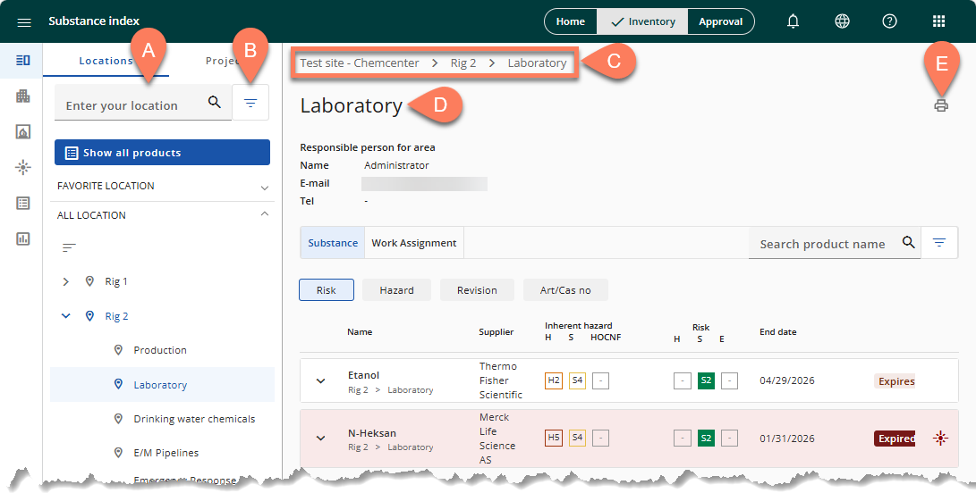
Task: Open the apps grid launcher
Action: (938, 21)
